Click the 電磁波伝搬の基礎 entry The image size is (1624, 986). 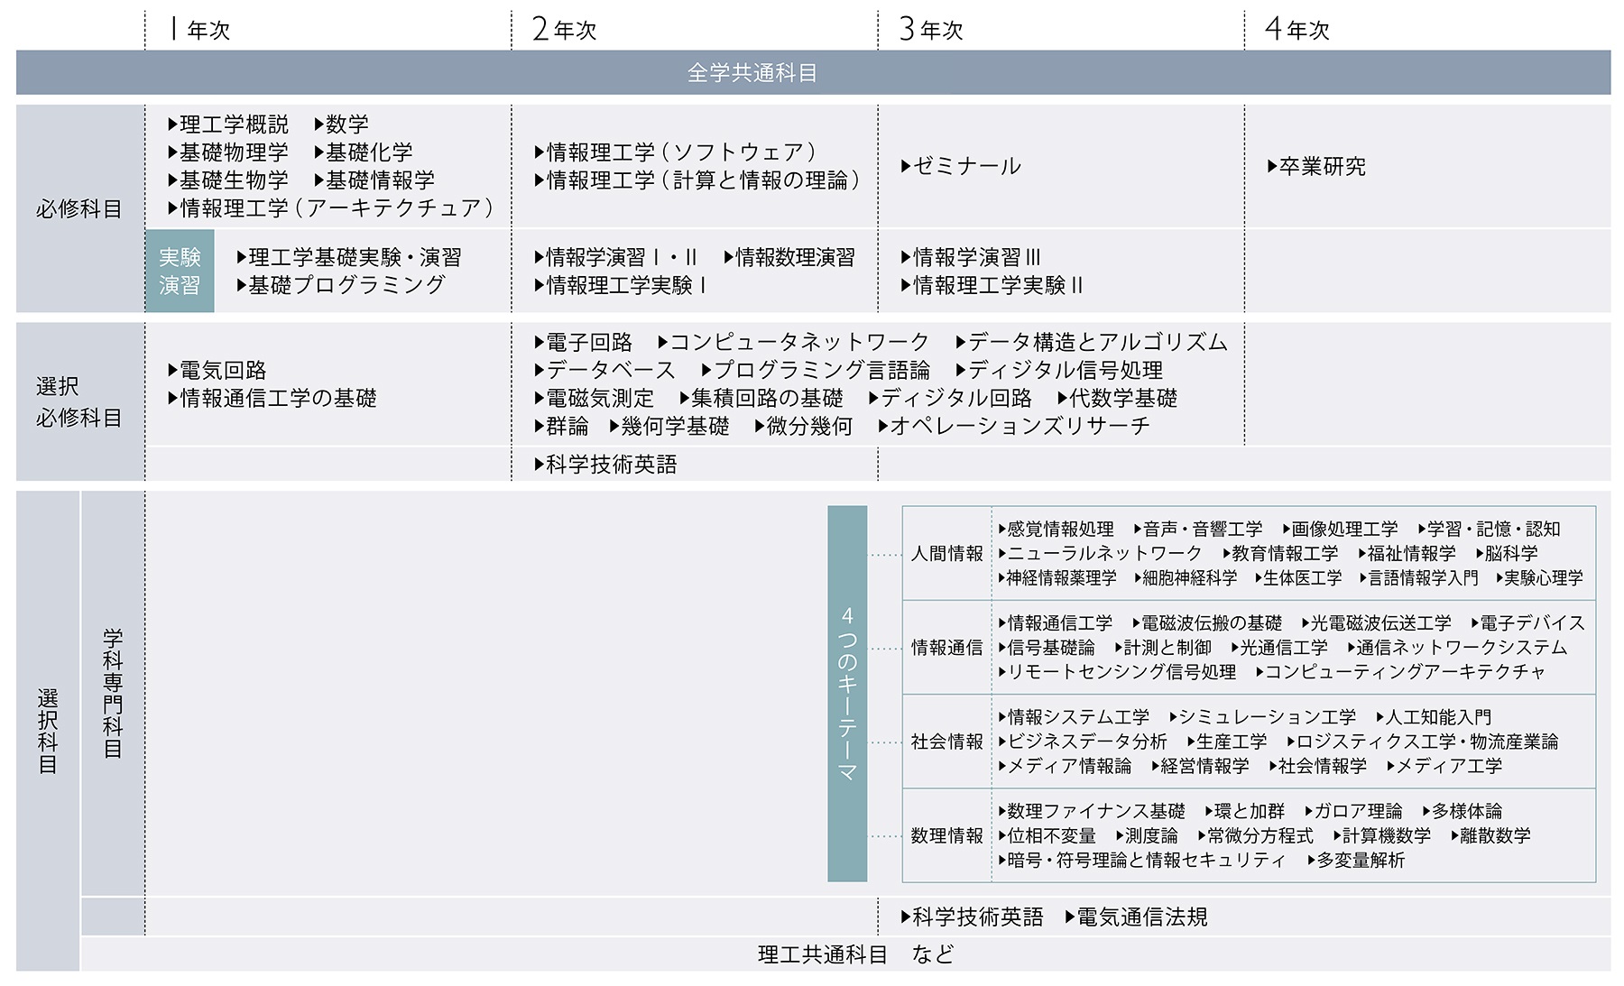1207,622
